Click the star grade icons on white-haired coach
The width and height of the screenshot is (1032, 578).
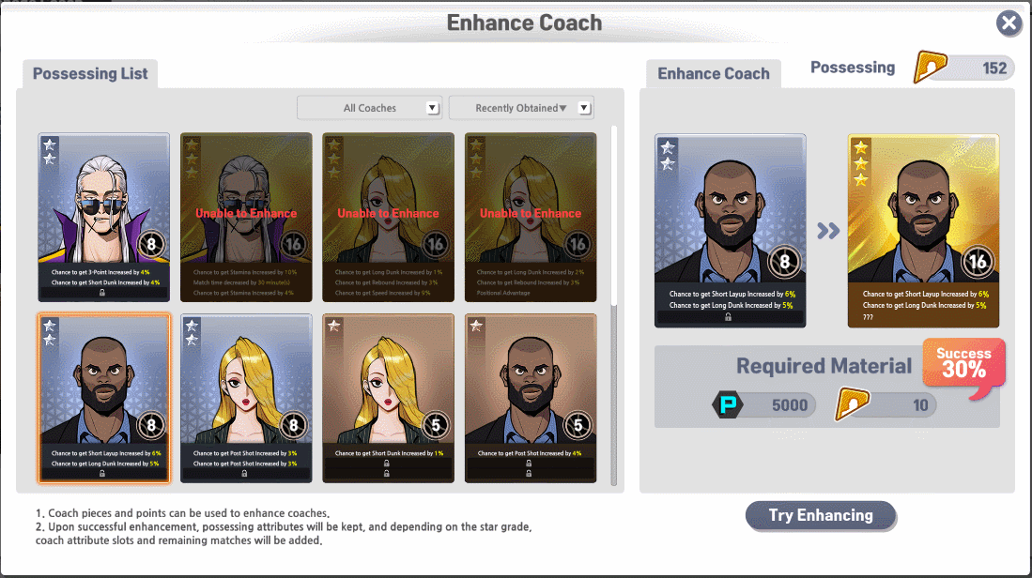coord(50,151)
